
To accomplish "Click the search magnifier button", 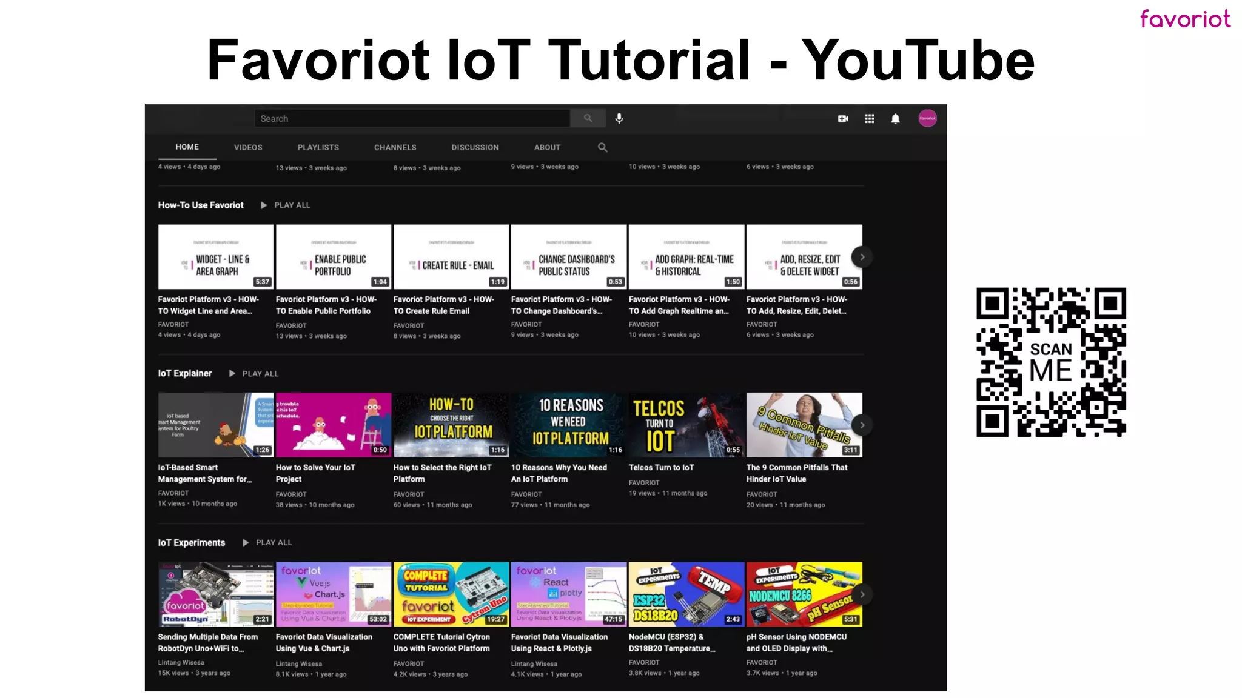I will point(588,118).
